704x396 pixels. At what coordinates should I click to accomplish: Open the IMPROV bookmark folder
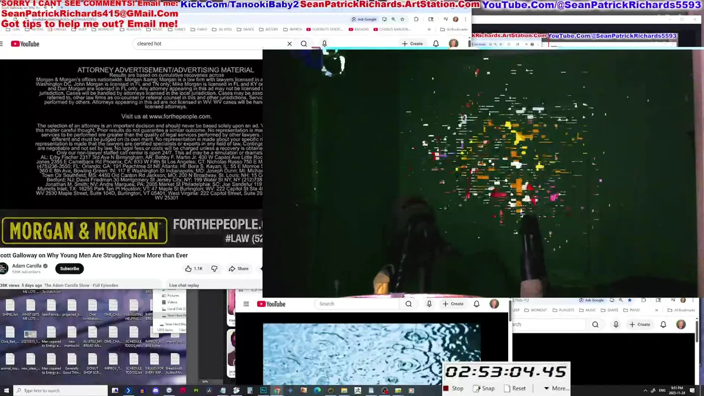coord(293,29)
